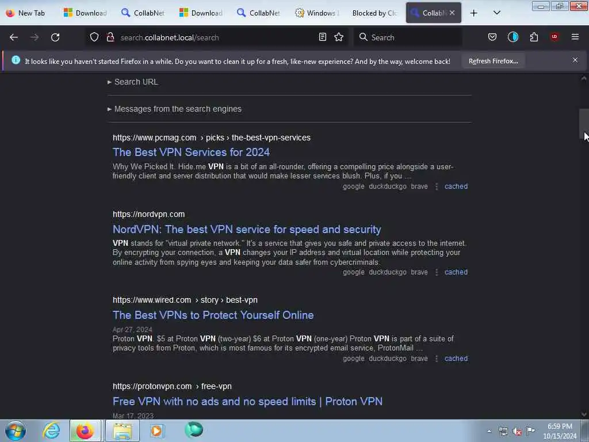Click the padlock site security icon
The image size is (589, 442).
[x=110, y=37]
